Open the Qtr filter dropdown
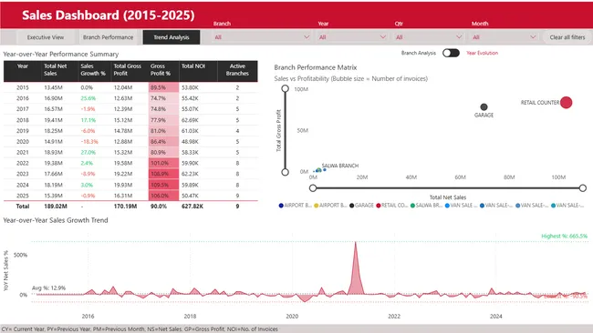593x333 pixels. [x=429, y=37]
